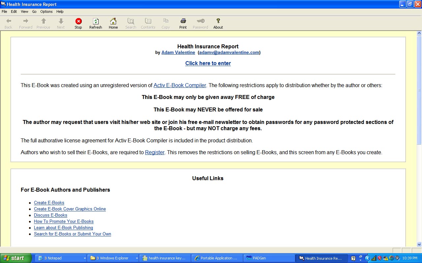Open the Edit menu
Image resolution: width=422 pixels, height=263 pixels.
coord(14,12)
